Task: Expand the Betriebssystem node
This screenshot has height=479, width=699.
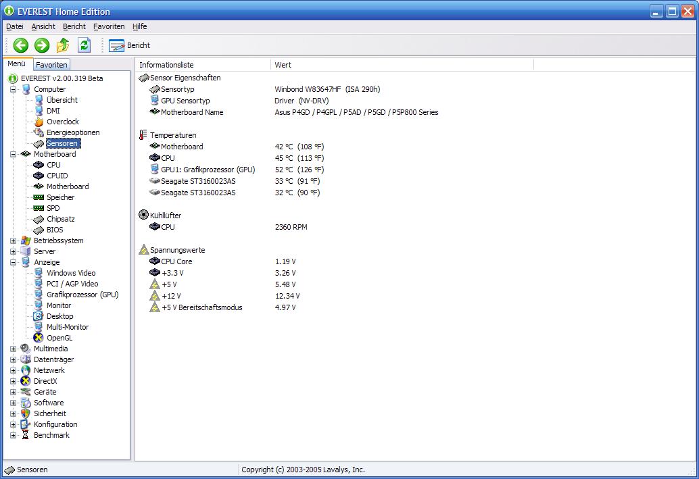Action: (x=14, y=241)
